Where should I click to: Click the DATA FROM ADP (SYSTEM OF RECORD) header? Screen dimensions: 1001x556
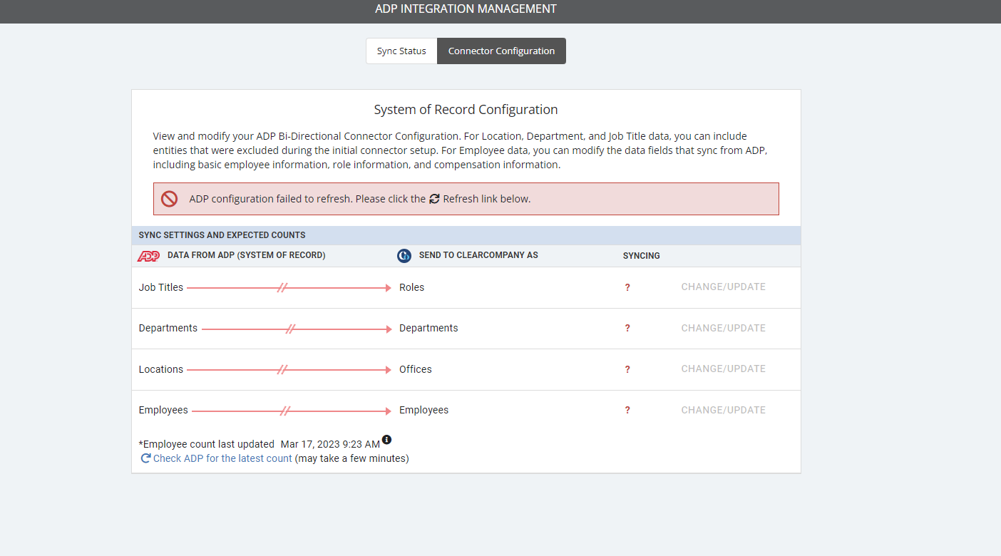tap(246, 255)
